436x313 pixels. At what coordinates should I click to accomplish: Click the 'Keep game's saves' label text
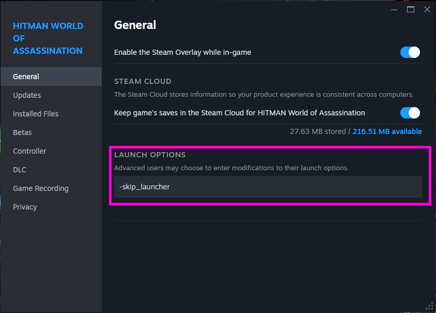239,113
